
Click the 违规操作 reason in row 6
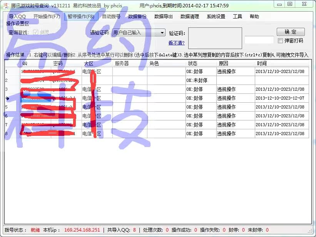[x=236, y=116]
